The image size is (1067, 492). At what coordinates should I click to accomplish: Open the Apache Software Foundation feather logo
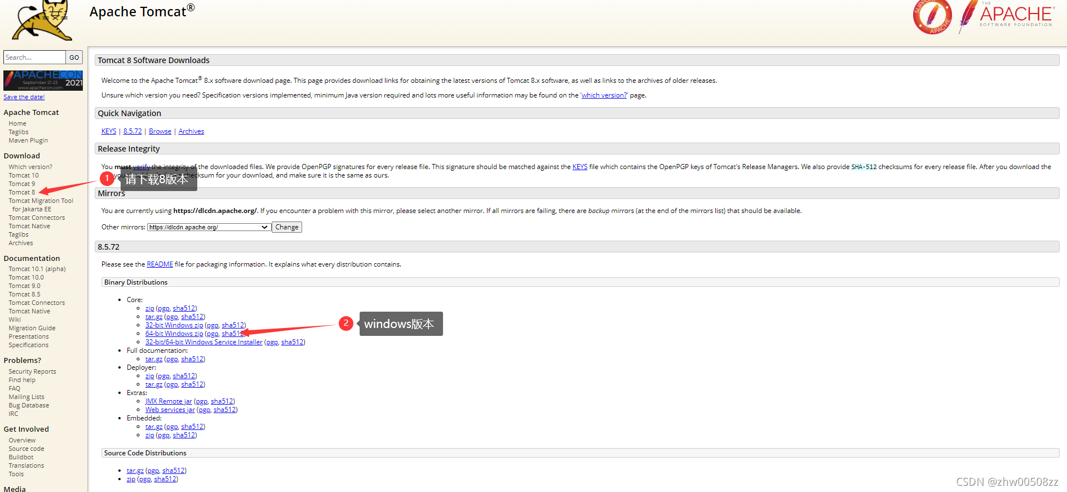[1006, 17]
